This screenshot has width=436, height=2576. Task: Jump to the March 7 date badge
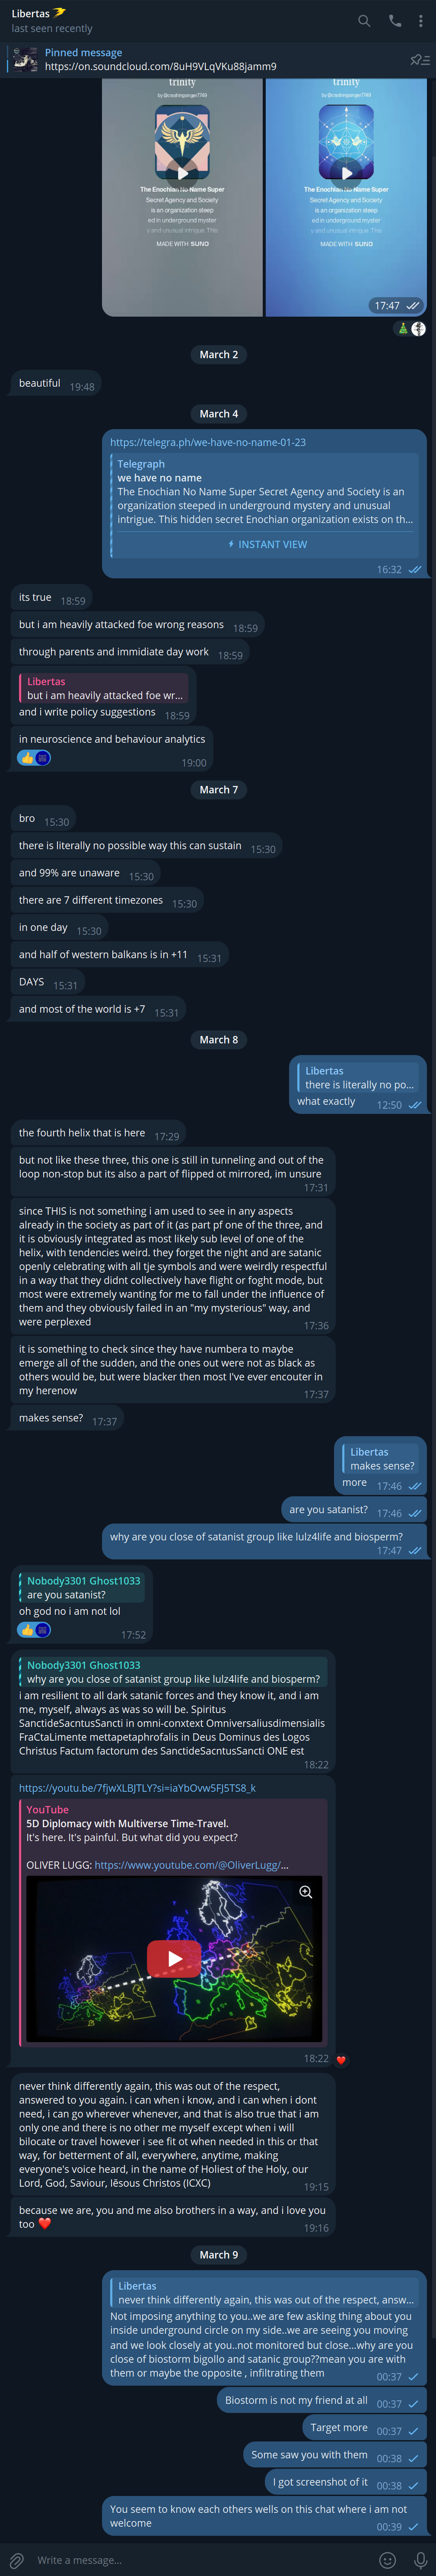218,790
